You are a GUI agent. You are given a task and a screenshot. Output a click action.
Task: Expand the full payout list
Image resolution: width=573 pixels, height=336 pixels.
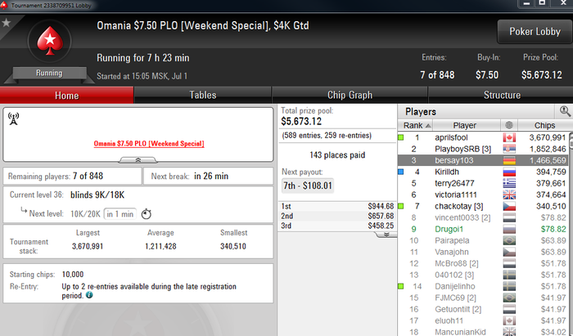[x=386, y=235]
